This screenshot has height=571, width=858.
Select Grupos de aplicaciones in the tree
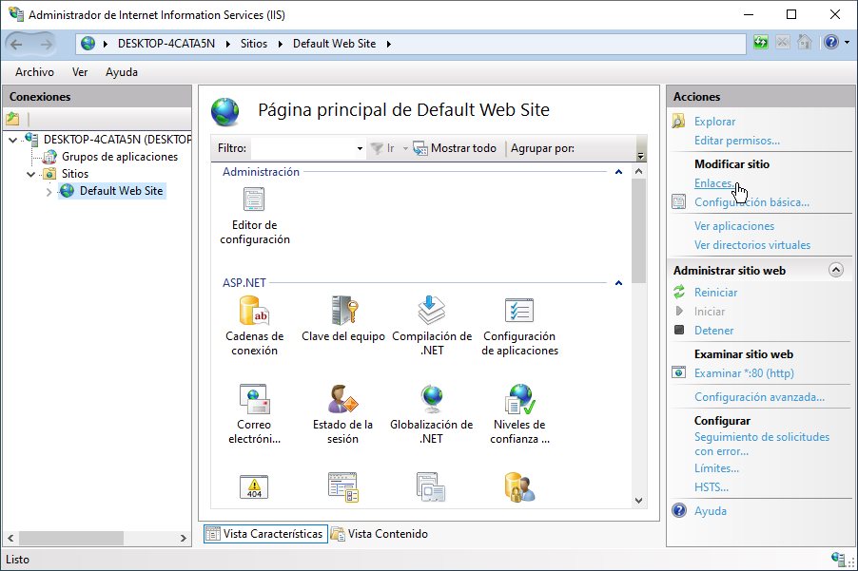click(x=120, y=157)
